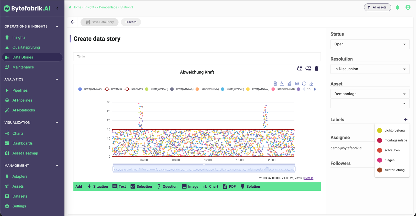The height and width of the screenshot is (216, 416).
Task: Switch chart to bar chart view
Action: (x=289, y=84)
